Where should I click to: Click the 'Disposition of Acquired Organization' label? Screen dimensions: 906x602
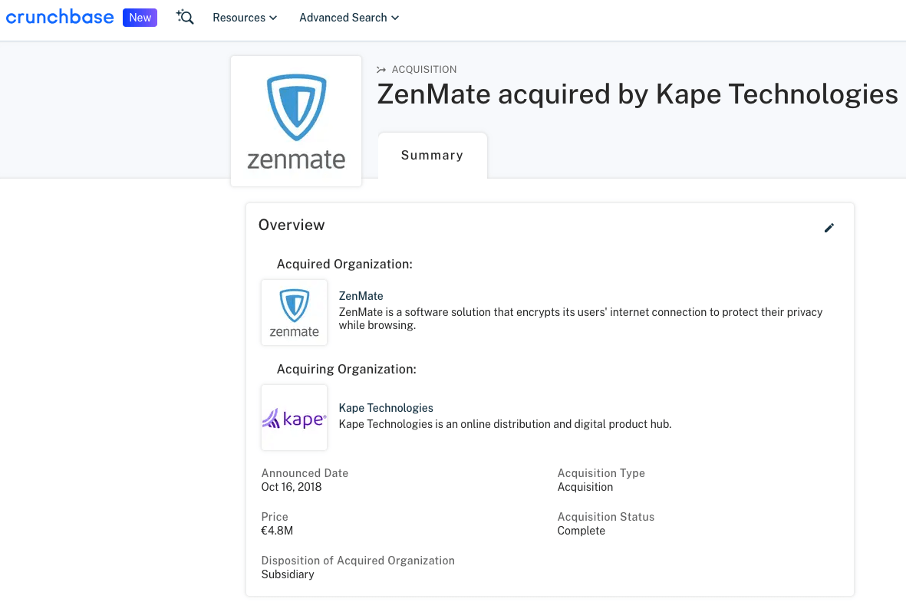point(358,561)
